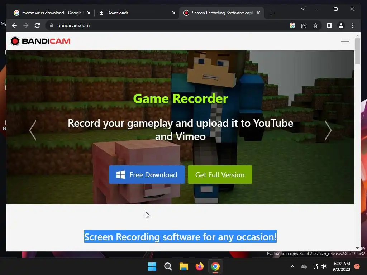The height and width of the screenshot is (275, 367).
Task: Open the notification badge showing 2
Action: pos(357,266)
